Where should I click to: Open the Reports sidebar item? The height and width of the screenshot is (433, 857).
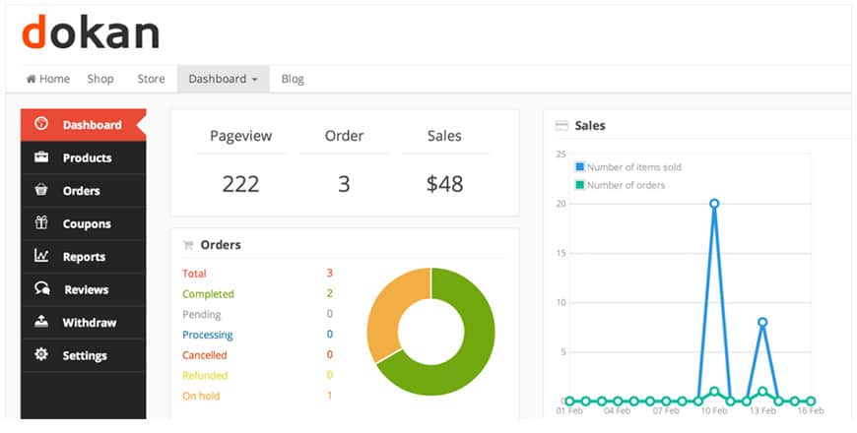(x=83, y=257)
